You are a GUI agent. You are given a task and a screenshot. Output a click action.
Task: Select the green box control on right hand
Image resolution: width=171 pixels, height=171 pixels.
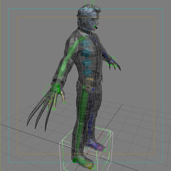(x=52, y=93)
